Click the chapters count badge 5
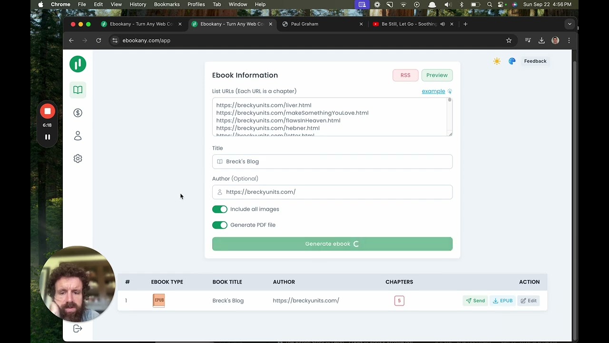Screen dimensions: 609x343 pyautogui.click(x=399, y=301)
